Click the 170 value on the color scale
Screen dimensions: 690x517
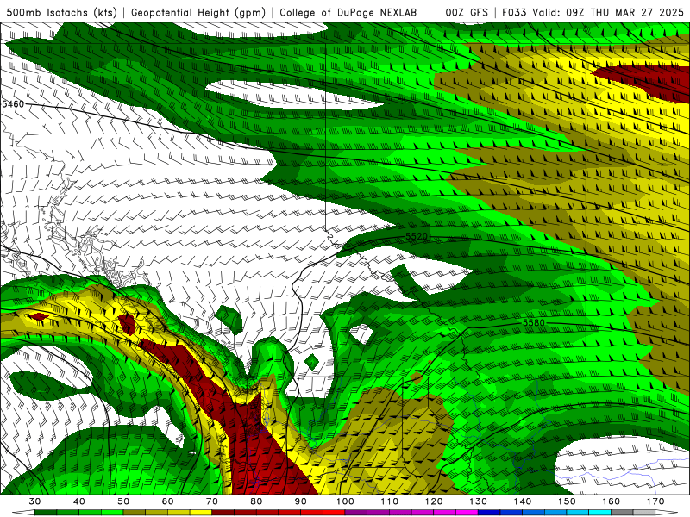point(655,501)
